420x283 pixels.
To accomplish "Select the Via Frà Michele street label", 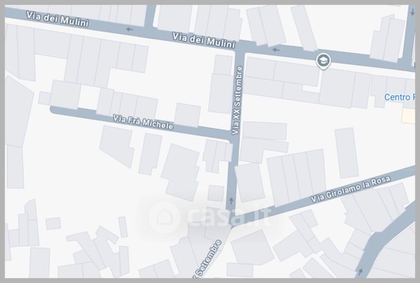I will (143, 122).
